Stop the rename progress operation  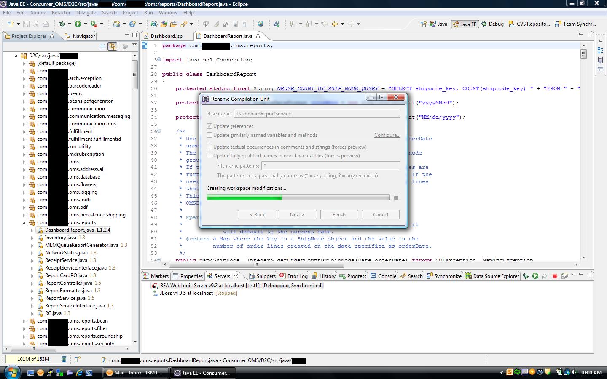(x=396, y=198)
